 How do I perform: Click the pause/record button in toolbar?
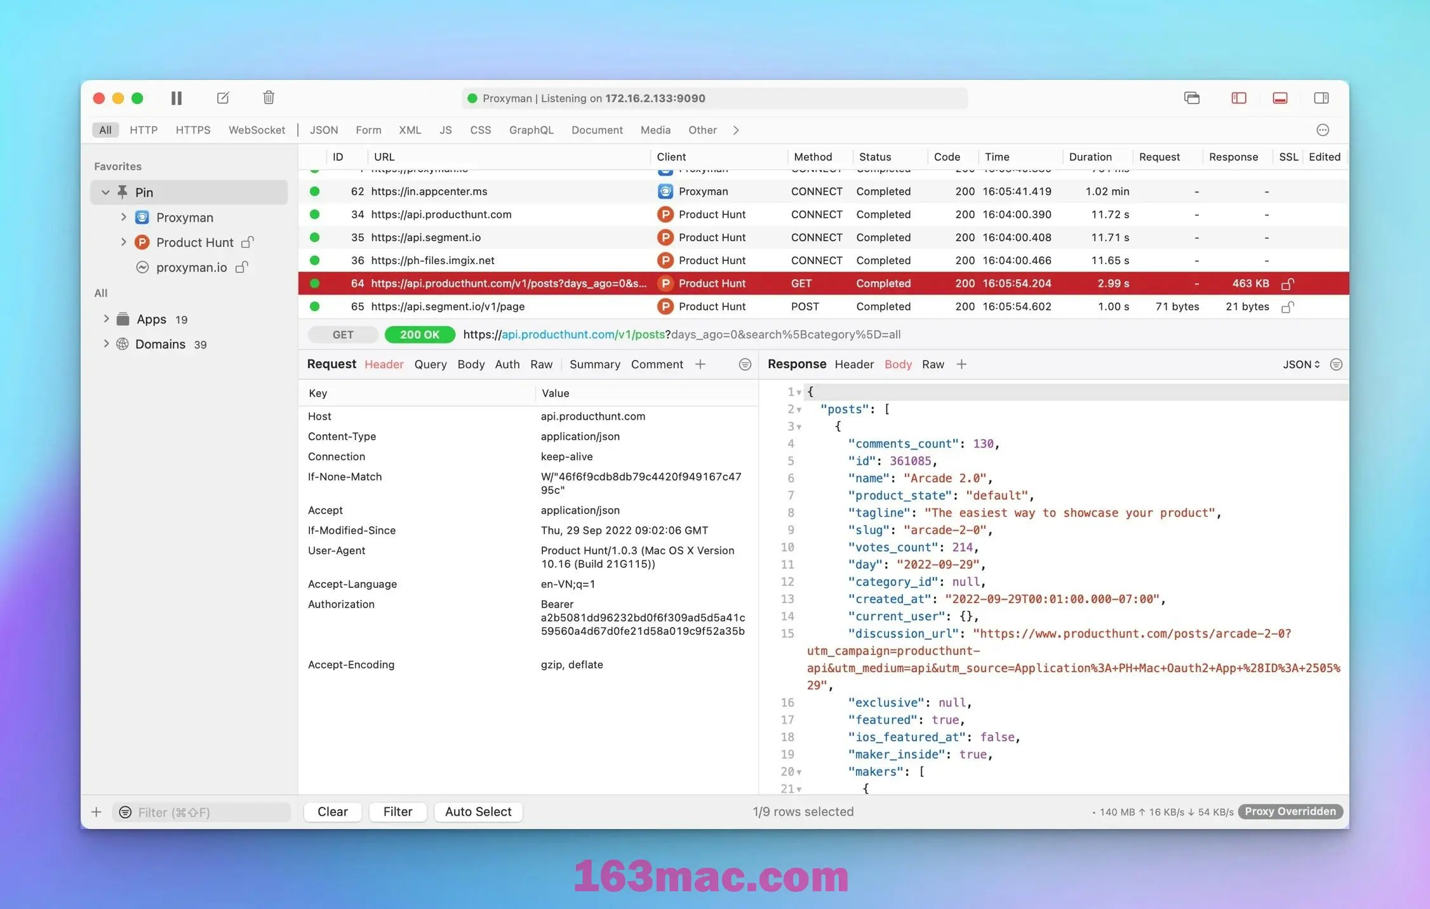click(176, 98)
